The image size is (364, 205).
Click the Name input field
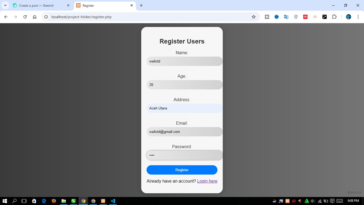pos(184,61)
